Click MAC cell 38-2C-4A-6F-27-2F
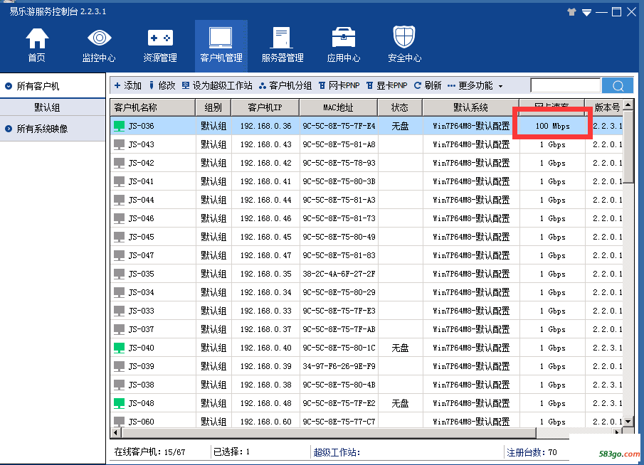The height and width of the screenshot is (465, 644). [339, 274]
